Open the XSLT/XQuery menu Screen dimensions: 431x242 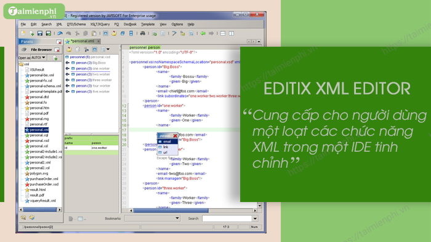pyautogui.click(x=100, y=25)
